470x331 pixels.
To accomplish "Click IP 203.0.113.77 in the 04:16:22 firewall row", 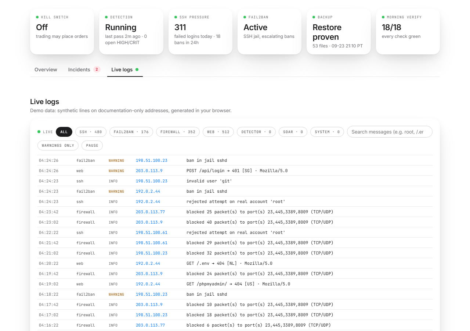I will (x=150, y=325).
